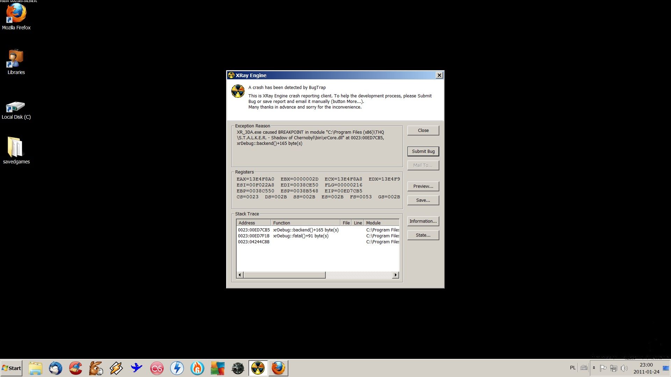Click the Preview... button
Image resolution: width=671 pixels, height=377 pixels.
pos(423,186)
